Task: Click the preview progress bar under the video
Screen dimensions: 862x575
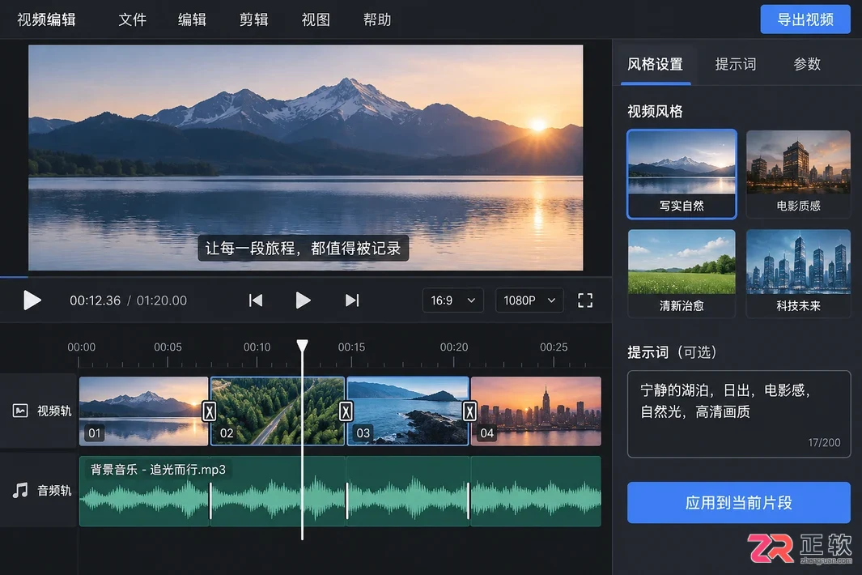Action: pyautogui.click(x=306, y=276)
